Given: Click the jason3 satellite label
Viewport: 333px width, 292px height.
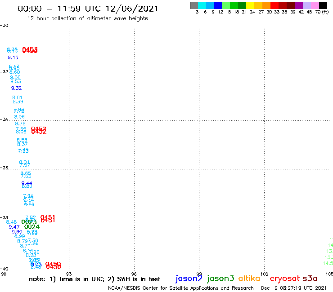Looking at the screenshot, I should coord(220,279).
